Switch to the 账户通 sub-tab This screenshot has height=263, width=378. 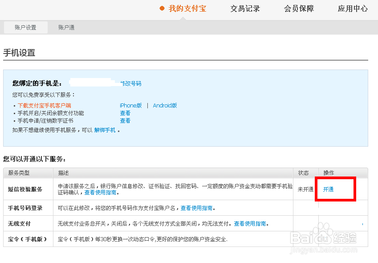pyautogui.click(x=66, y=28)
